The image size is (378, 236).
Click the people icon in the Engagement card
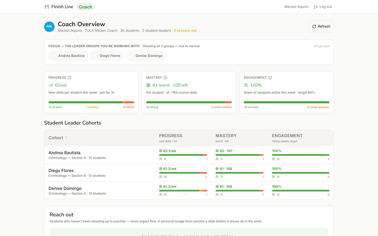[x=246, y=85]
